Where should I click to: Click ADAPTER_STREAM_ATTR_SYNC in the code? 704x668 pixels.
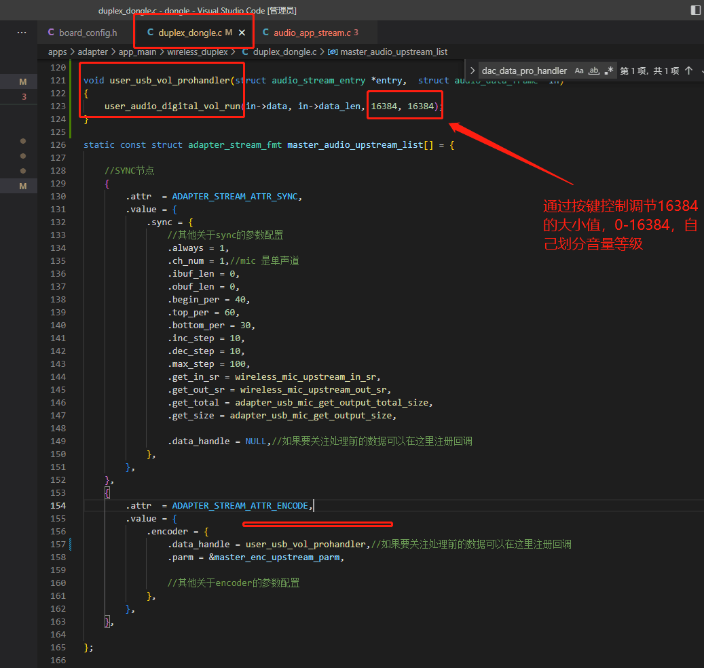(235, 197)
